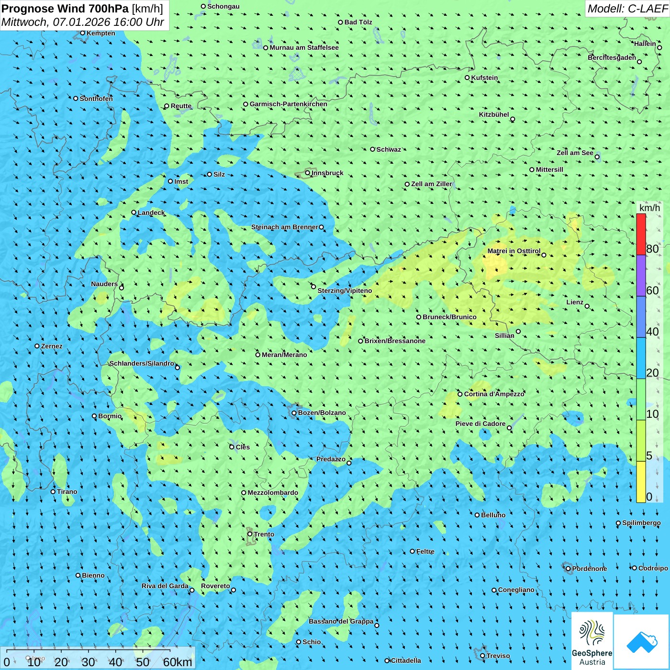Click the Tirano city label

click(67, 491)
